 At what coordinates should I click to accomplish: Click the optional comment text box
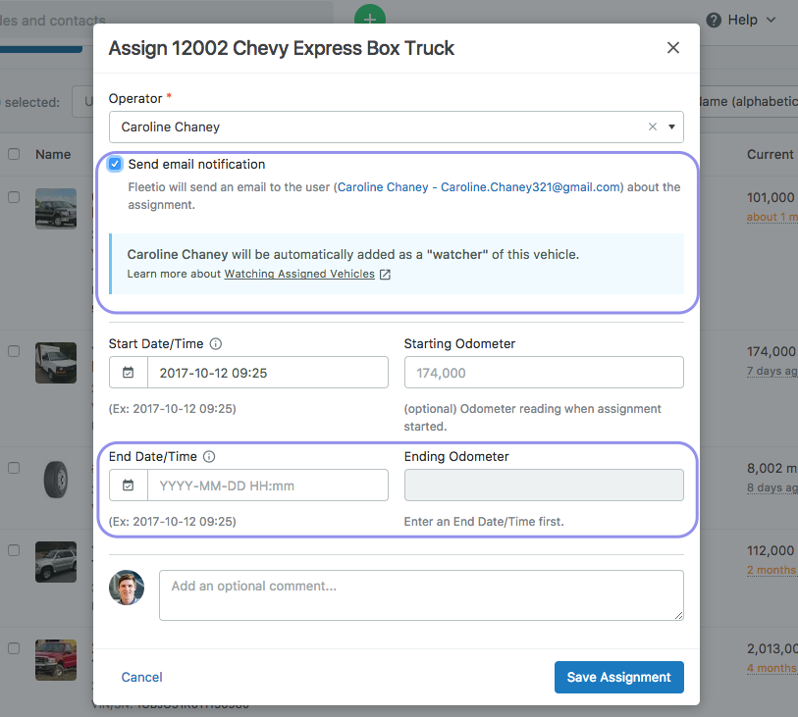point(421,595)
